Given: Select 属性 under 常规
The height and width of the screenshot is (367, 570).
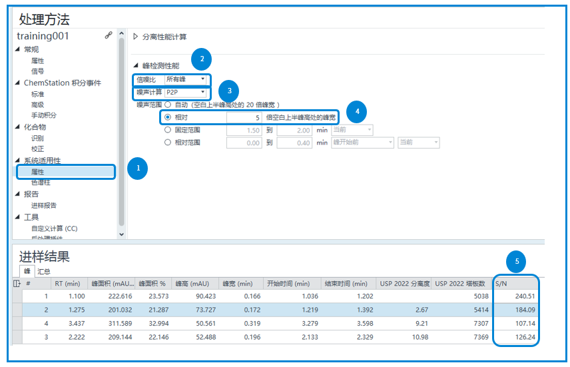Looking at the screenshot, I should pos(37,61).
